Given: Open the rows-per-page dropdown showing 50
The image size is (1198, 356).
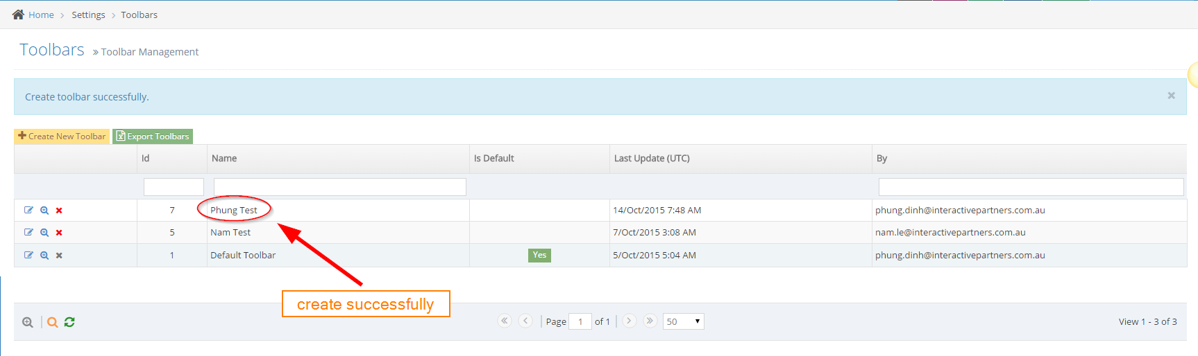Looking at the screenshot, I should point(683,321).
